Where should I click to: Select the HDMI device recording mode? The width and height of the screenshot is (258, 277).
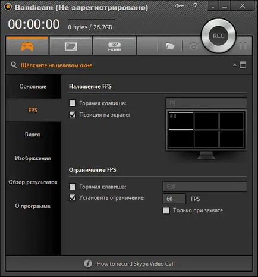click(114, 46)
